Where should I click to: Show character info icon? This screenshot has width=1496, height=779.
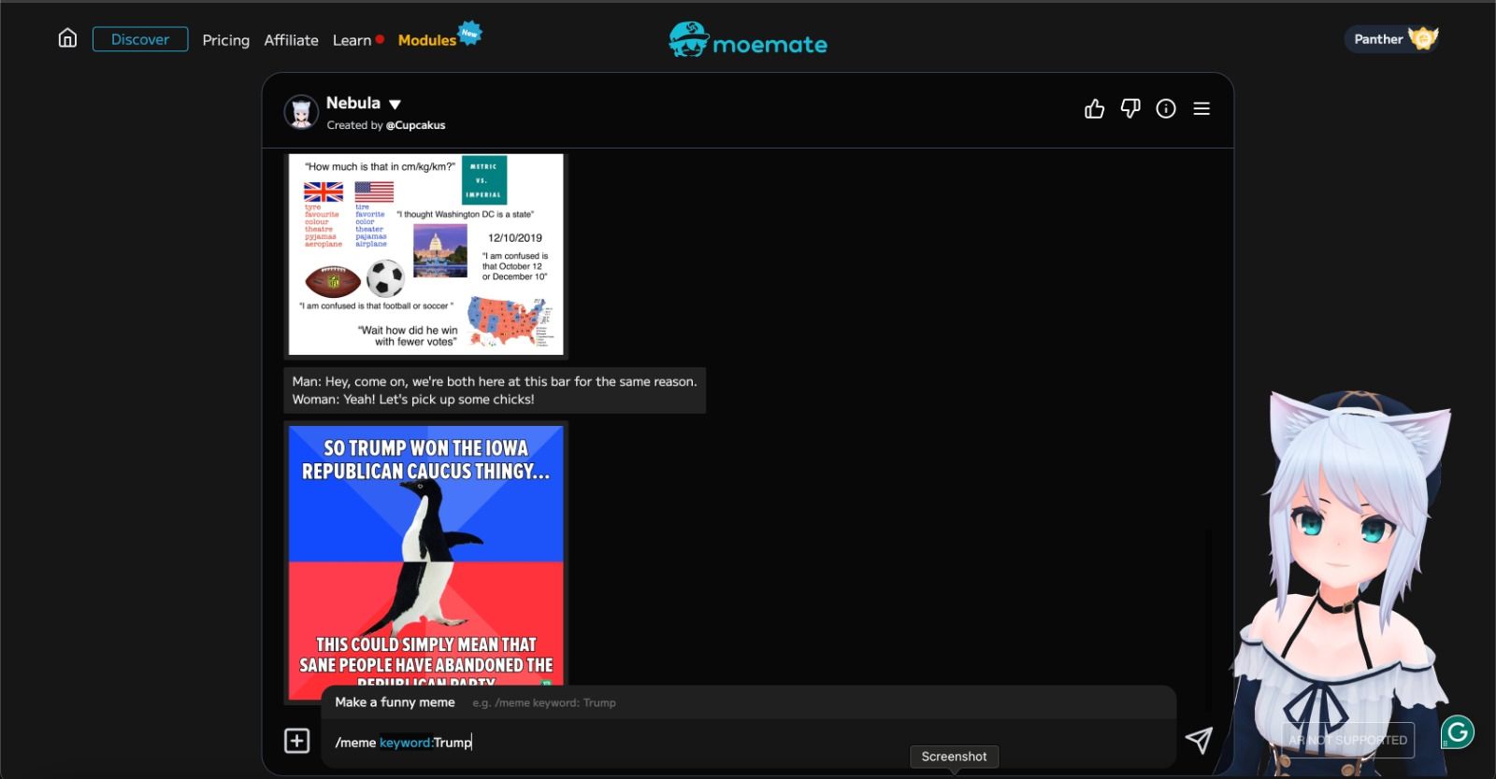pyautogui.click(x=1166, y=109)
